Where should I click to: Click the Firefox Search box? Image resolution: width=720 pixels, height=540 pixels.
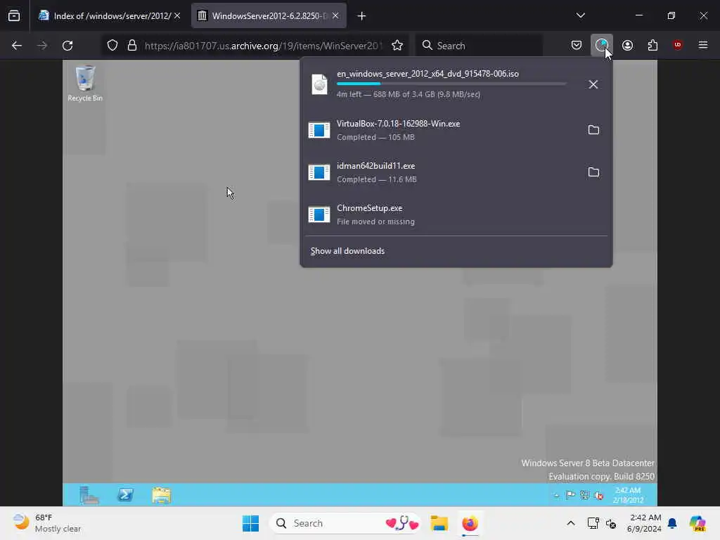pyautogui.click(x=479, y=46)
